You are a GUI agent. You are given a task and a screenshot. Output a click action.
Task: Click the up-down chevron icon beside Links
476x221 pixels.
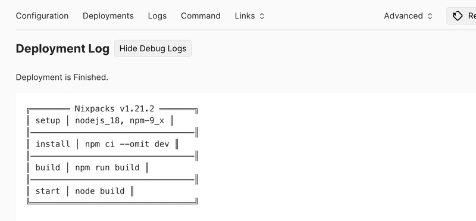point(262,16)
